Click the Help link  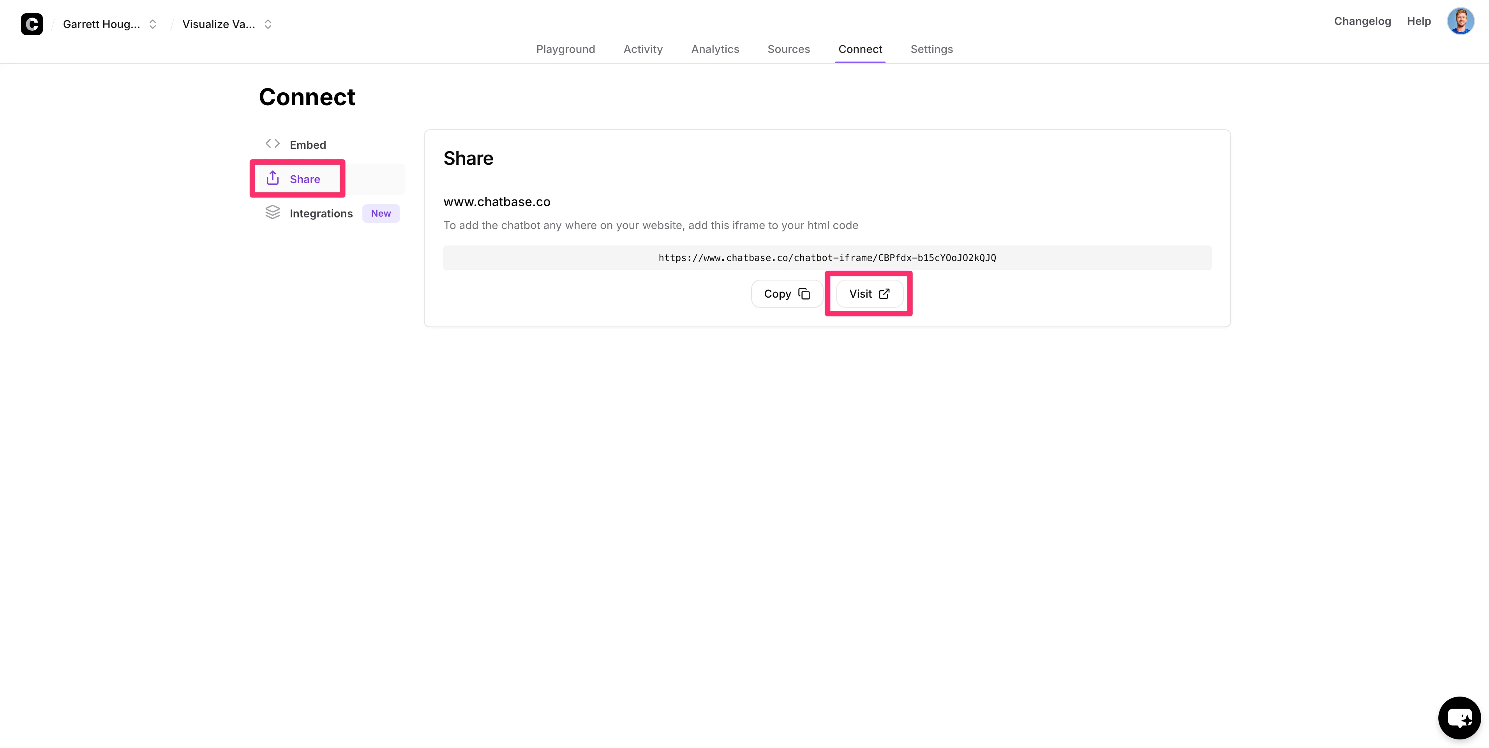1418,21
